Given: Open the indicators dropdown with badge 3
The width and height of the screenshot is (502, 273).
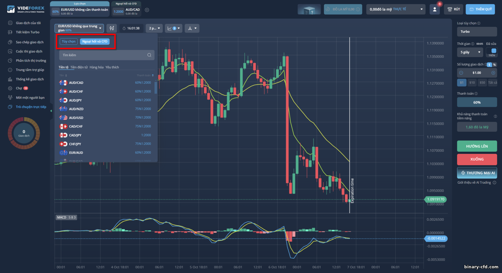Looking at the screenshot, I should click(173, 28).
